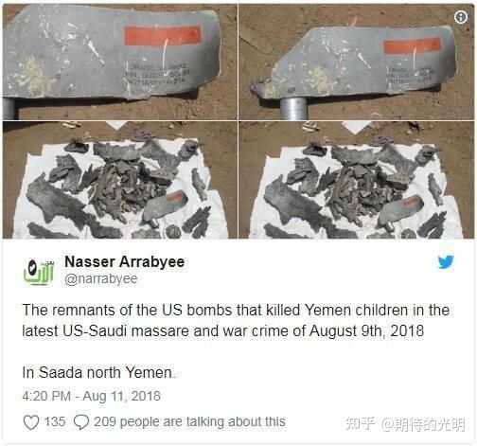View bottom-left debris on cloth photo
The height and width of the screenshot is (446, 477).
120,180
